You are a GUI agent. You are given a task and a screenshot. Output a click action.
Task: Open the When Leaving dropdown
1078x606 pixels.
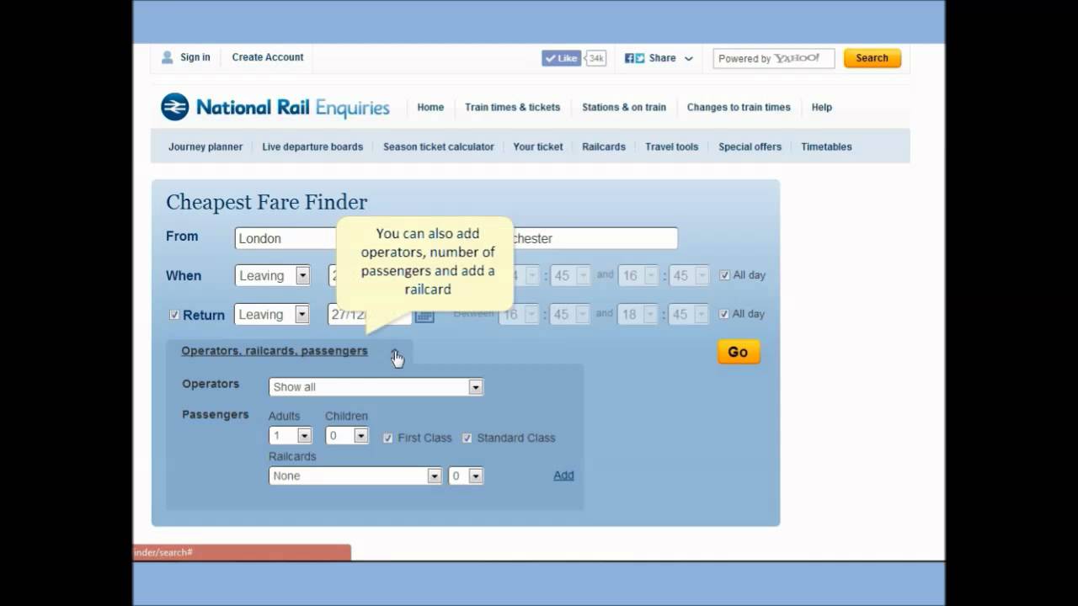[x=272, y=275]
